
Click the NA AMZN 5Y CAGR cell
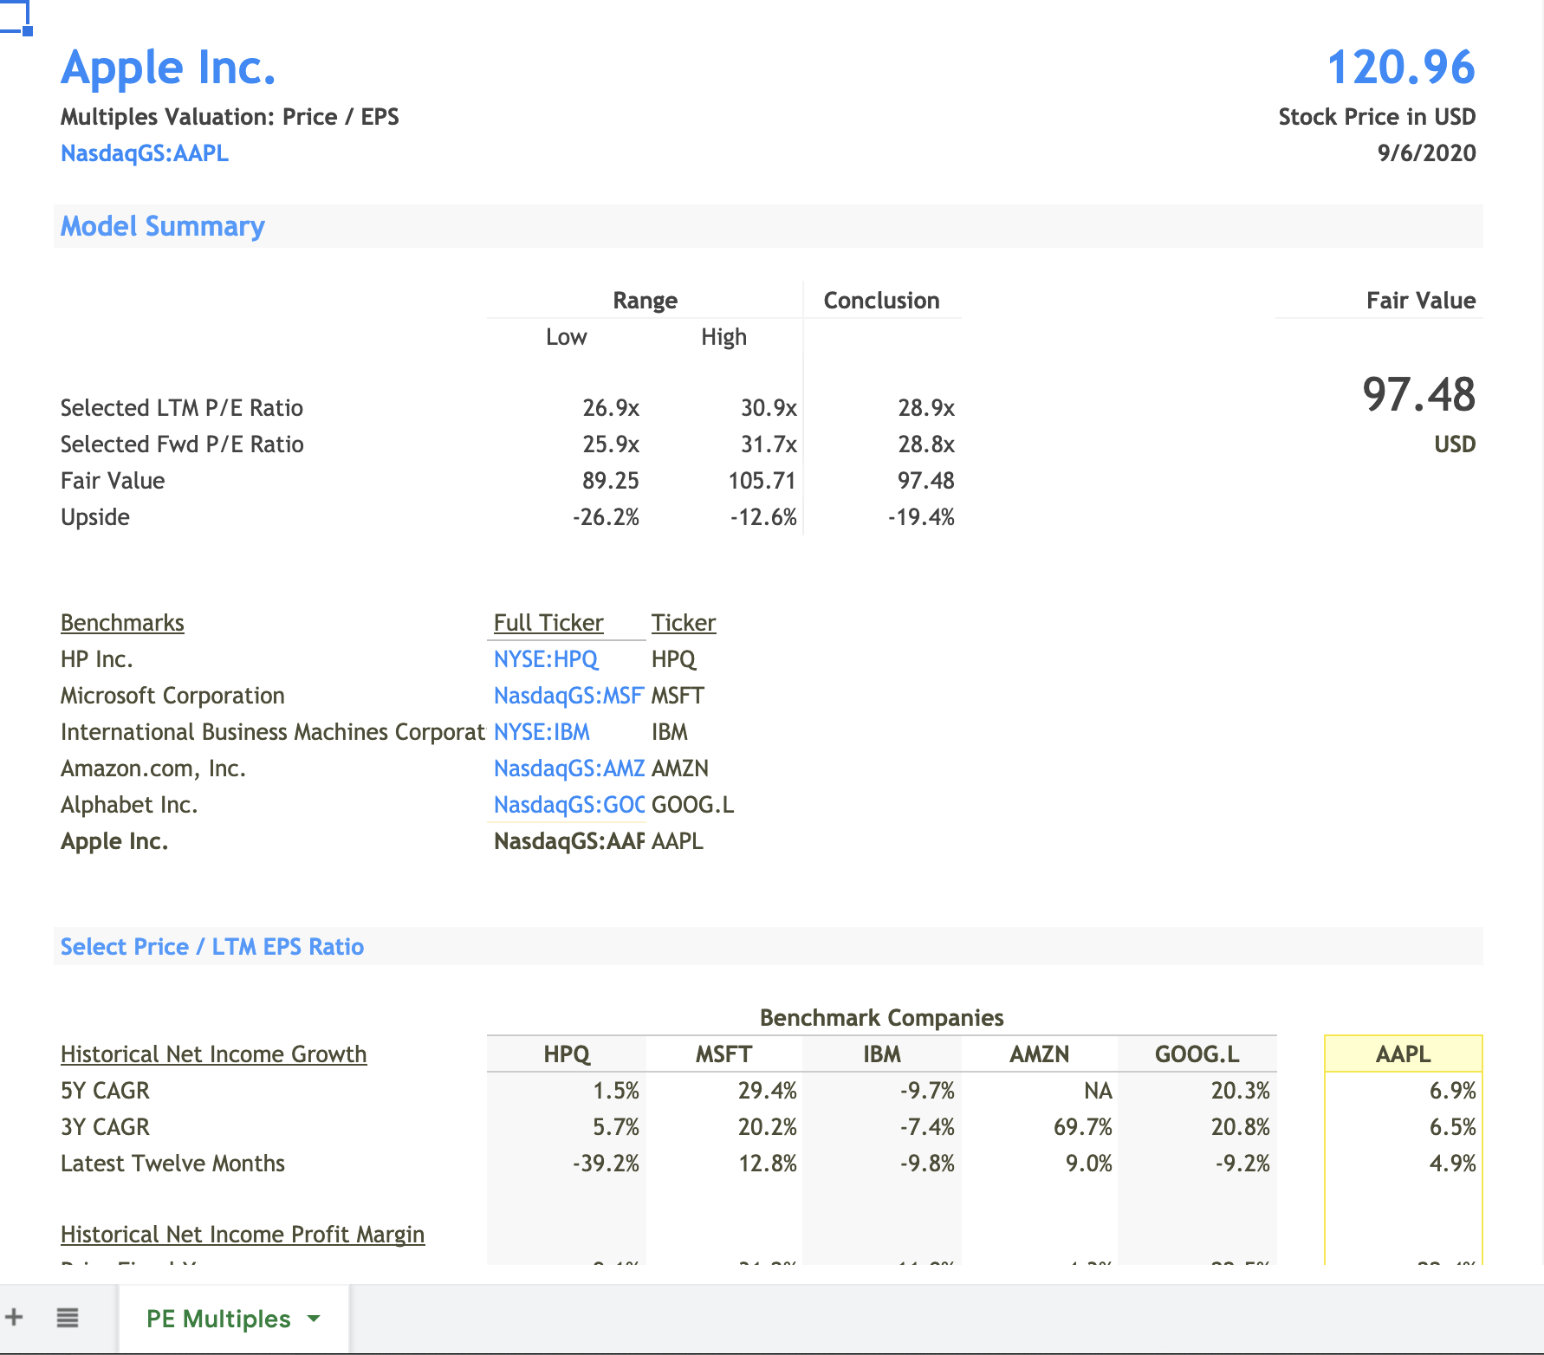(x=1098, y=1091)
